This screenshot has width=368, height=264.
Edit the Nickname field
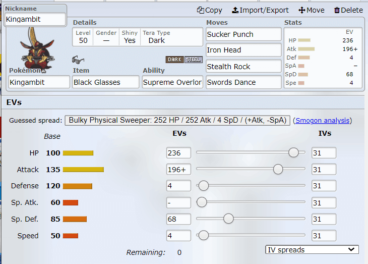click(35, 19)
